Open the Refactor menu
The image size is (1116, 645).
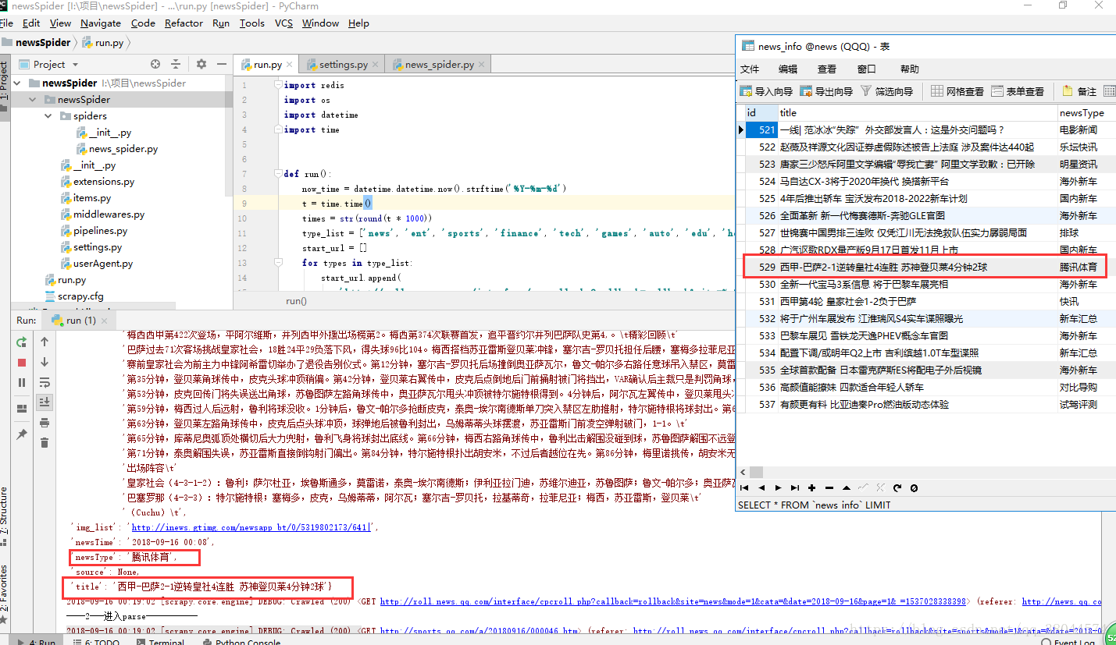(x=184, y=23)
